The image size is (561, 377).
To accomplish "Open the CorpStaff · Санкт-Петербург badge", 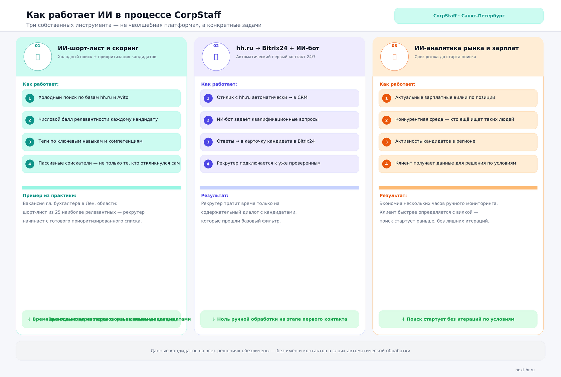I will coord(469,16).
